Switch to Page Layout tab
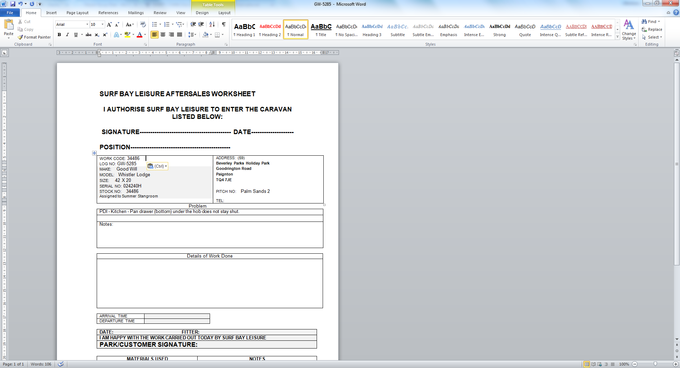Viewport: 680px width, 368px height. click(78, 13)
